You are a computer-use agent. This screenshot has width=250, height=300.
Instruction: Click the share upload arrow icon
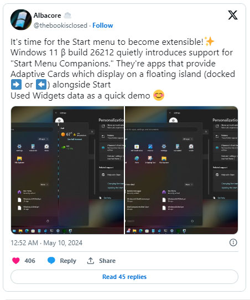90,261
